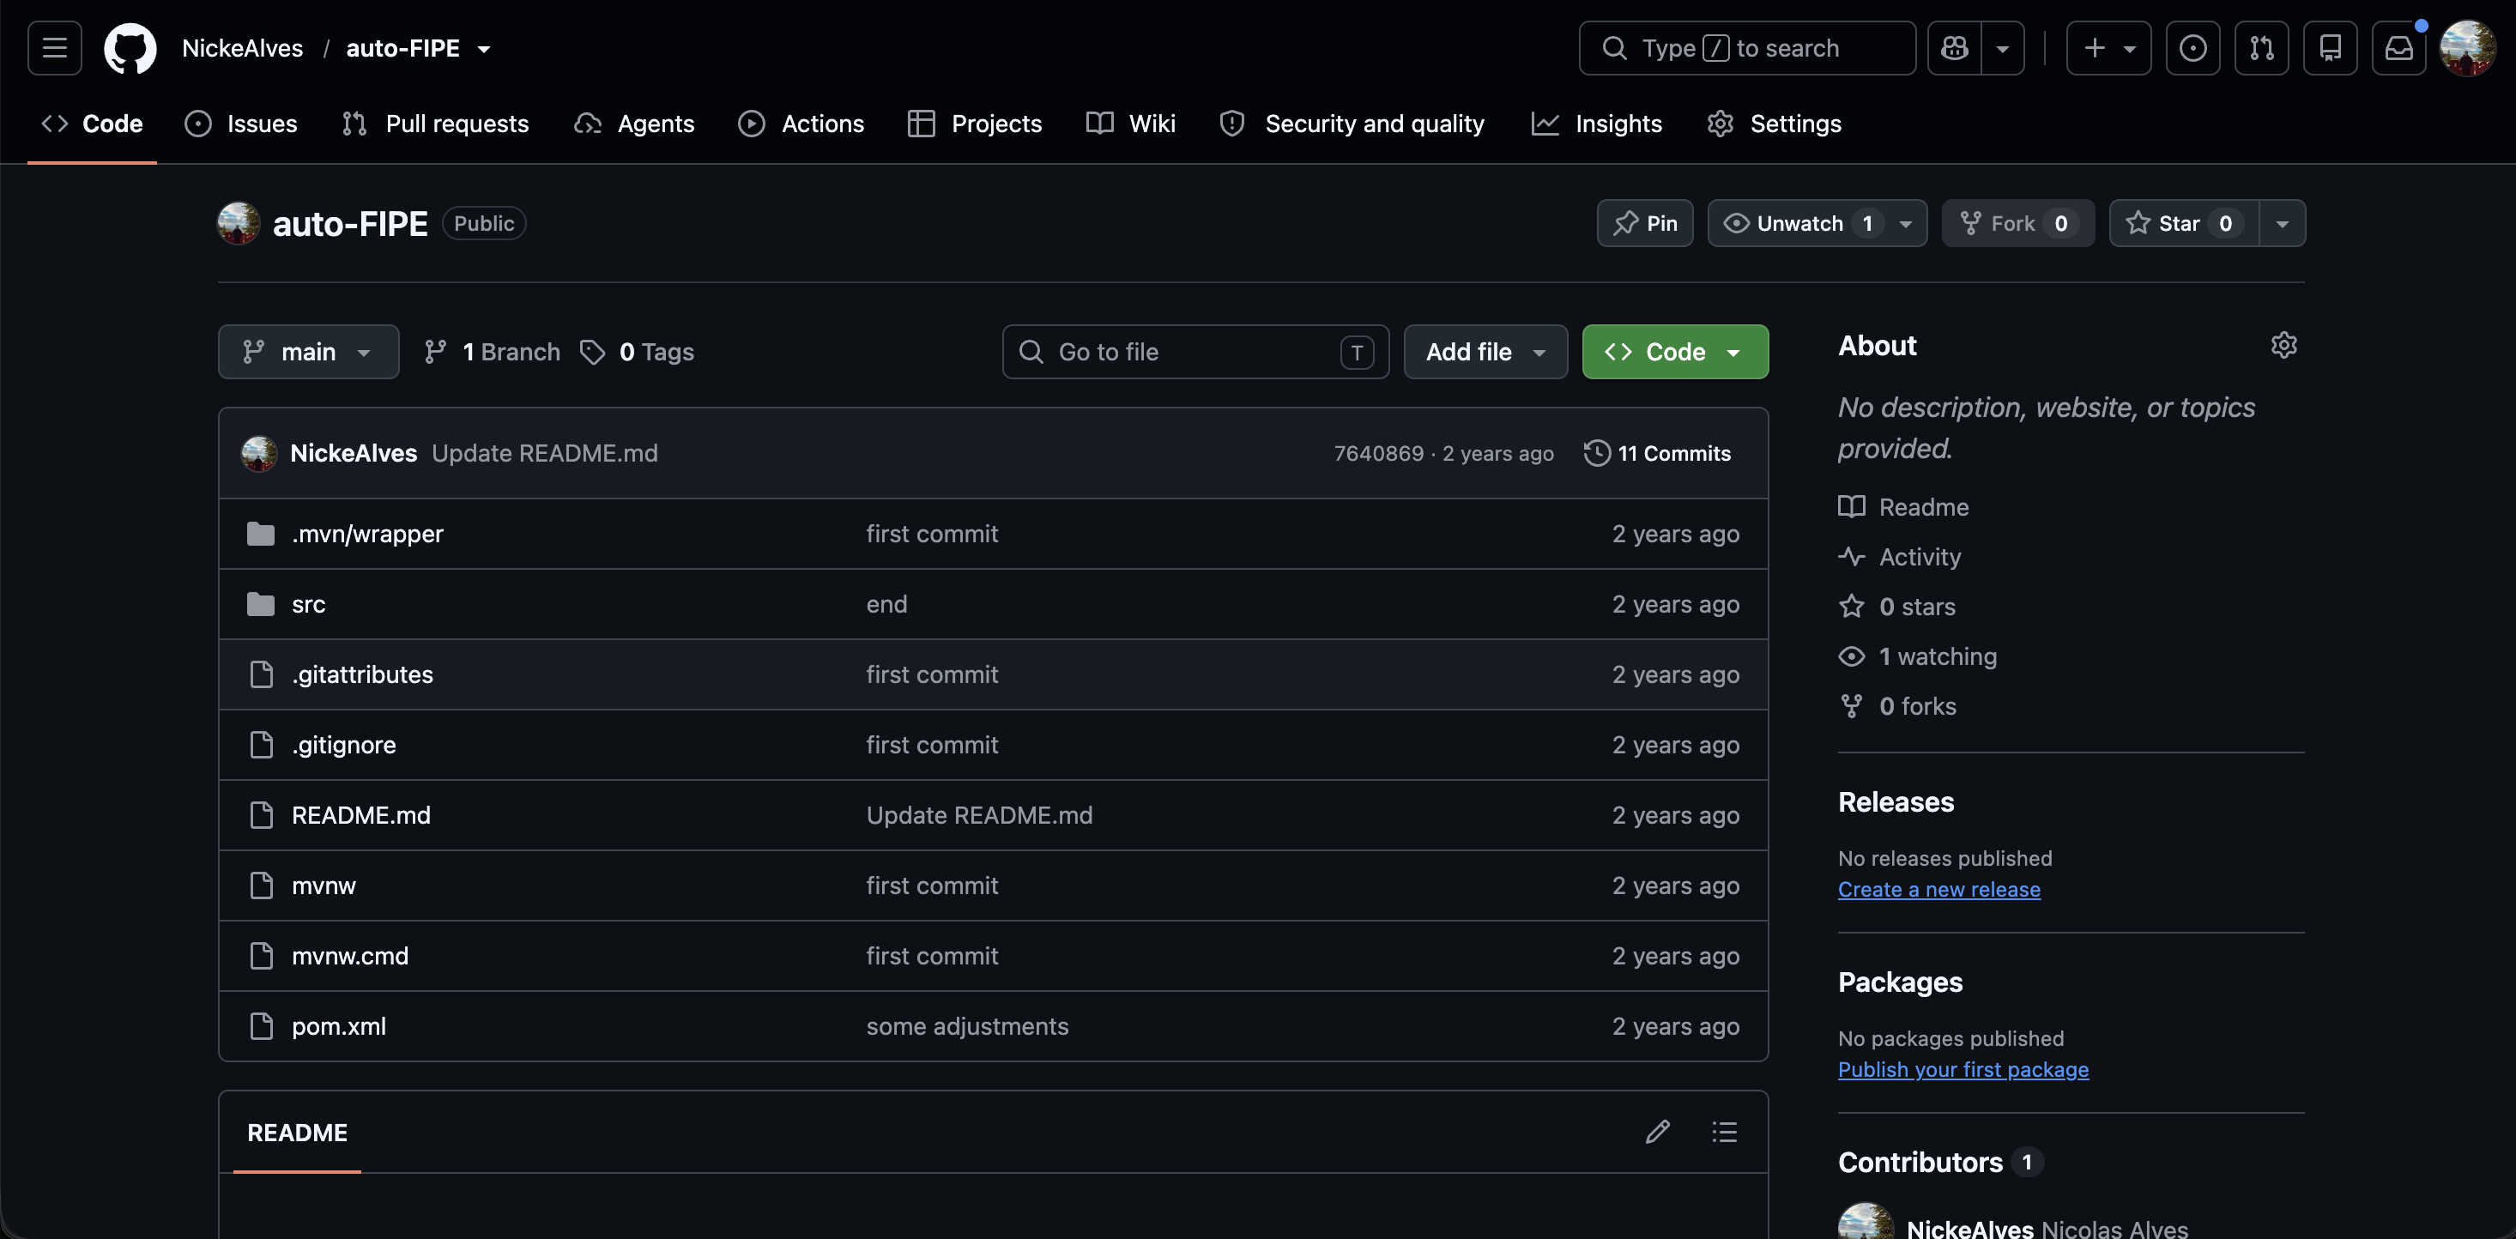Edit the README with the pencil icon
The height and width of the screenshot is (1239, 2516).
click(1658, 1132)
